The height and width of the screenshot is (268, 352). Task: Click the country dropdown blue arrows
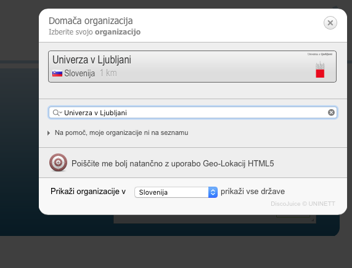point(213,192)
